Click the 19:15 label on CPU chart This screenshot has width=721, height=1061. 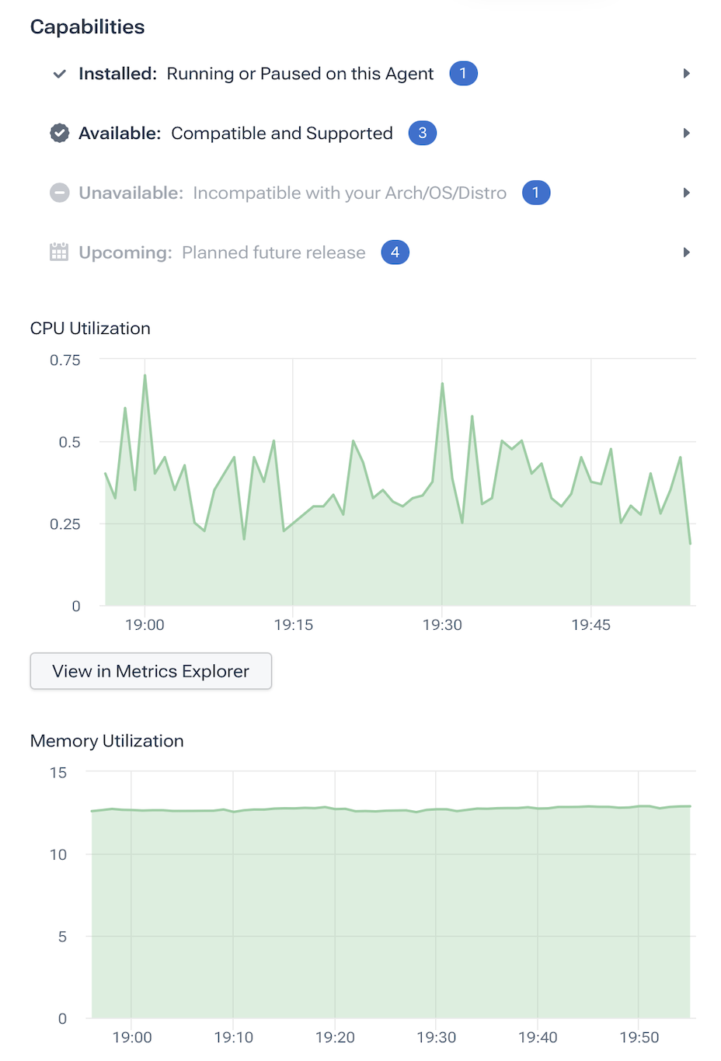pos(293,625)
